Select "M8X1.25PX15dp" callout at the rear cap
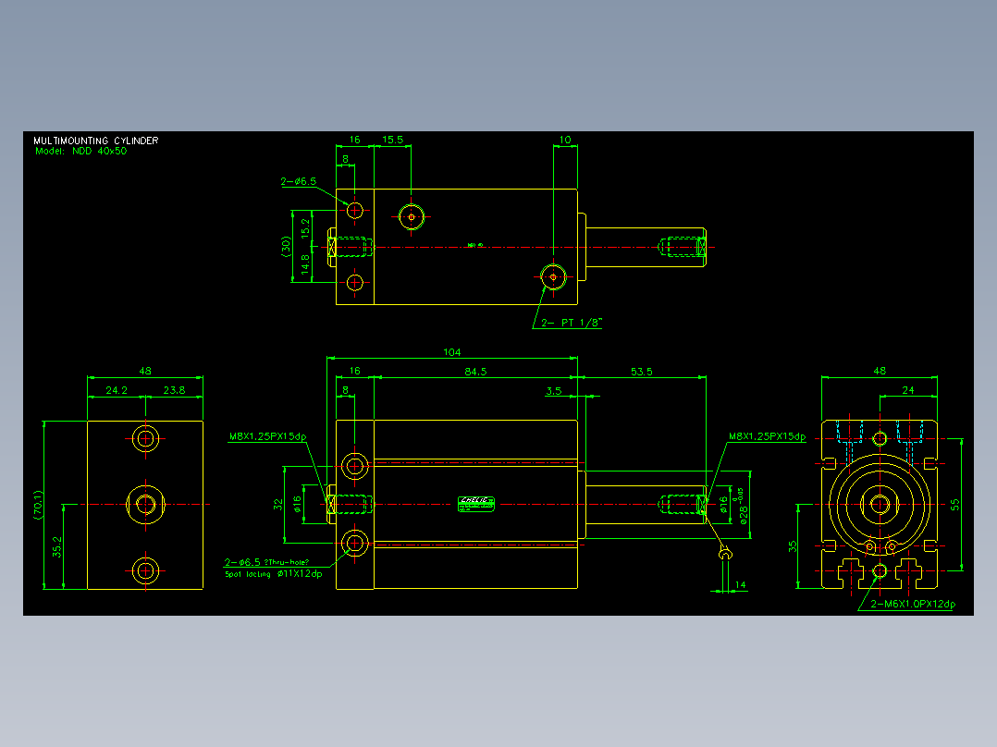This screenshot has height=747, width=997. tap(267, 436)
